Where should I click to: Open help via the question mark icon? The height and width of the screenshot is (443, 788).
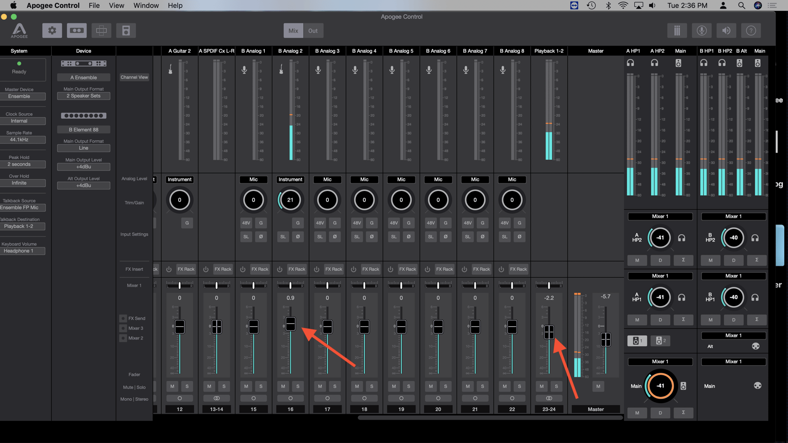tap(751, 30)
